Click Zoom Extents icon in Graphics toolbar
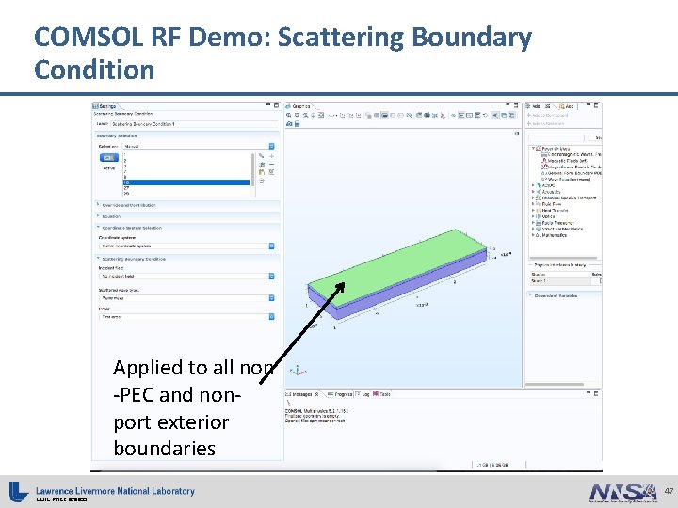Image resolution: width=678 pixels, height=508 pixels. tap(321, 116)
